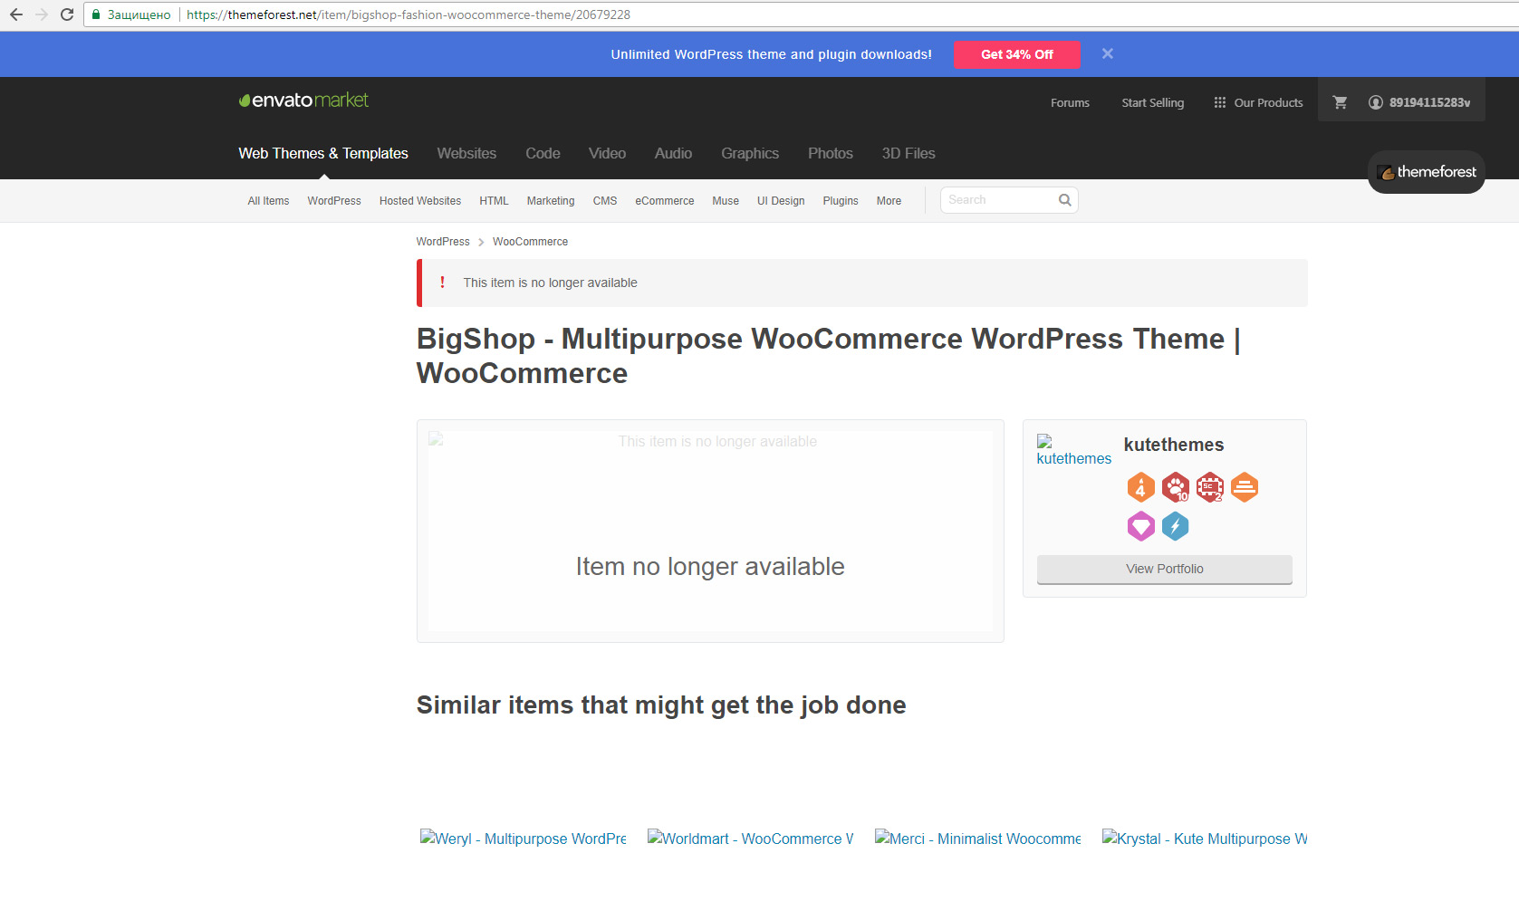Select the Web Themes & Templates tab
The image size is (1519, 901).
click(x=323, y=153)
